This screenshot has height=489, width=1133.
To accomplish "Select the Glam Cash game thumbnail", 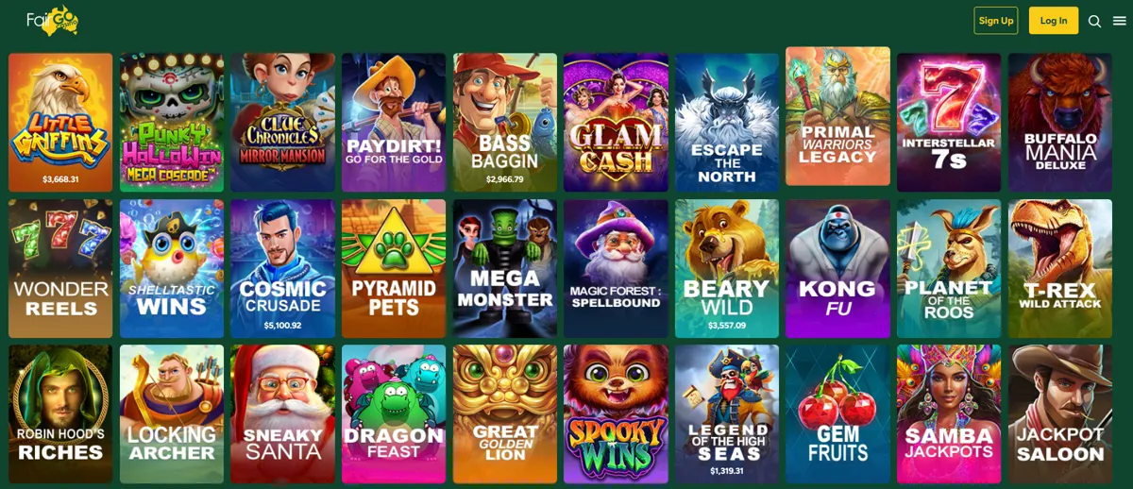I will click(616, 123).
